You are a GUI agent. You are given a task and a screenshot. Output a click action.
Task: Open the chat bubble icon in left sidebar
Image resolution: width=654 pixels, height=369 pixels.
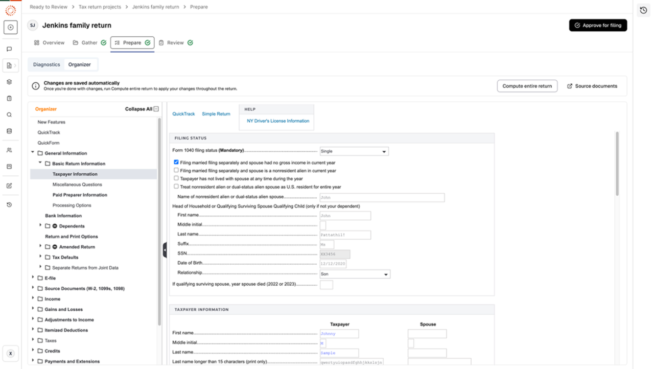(9, 49)
